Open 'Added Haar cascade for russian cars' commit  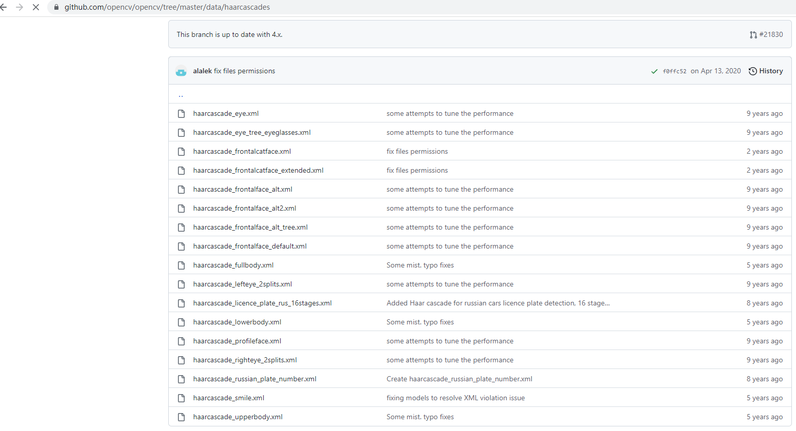(x=498, y=303)
